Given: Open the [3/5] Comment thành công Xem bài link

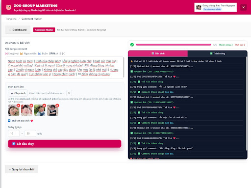Looking at the screenshot, I should point(169,154).
